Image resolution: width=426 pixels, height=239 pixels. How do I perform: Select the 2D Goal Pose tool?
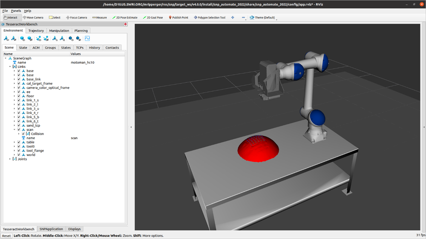tap(153, 17)
